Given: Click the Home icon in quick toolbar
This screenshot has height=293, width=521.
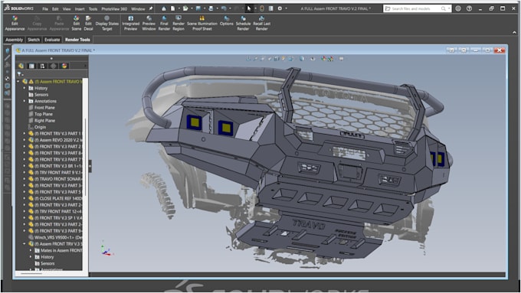Looking at the screenshot, I should (x=164, y=8).
